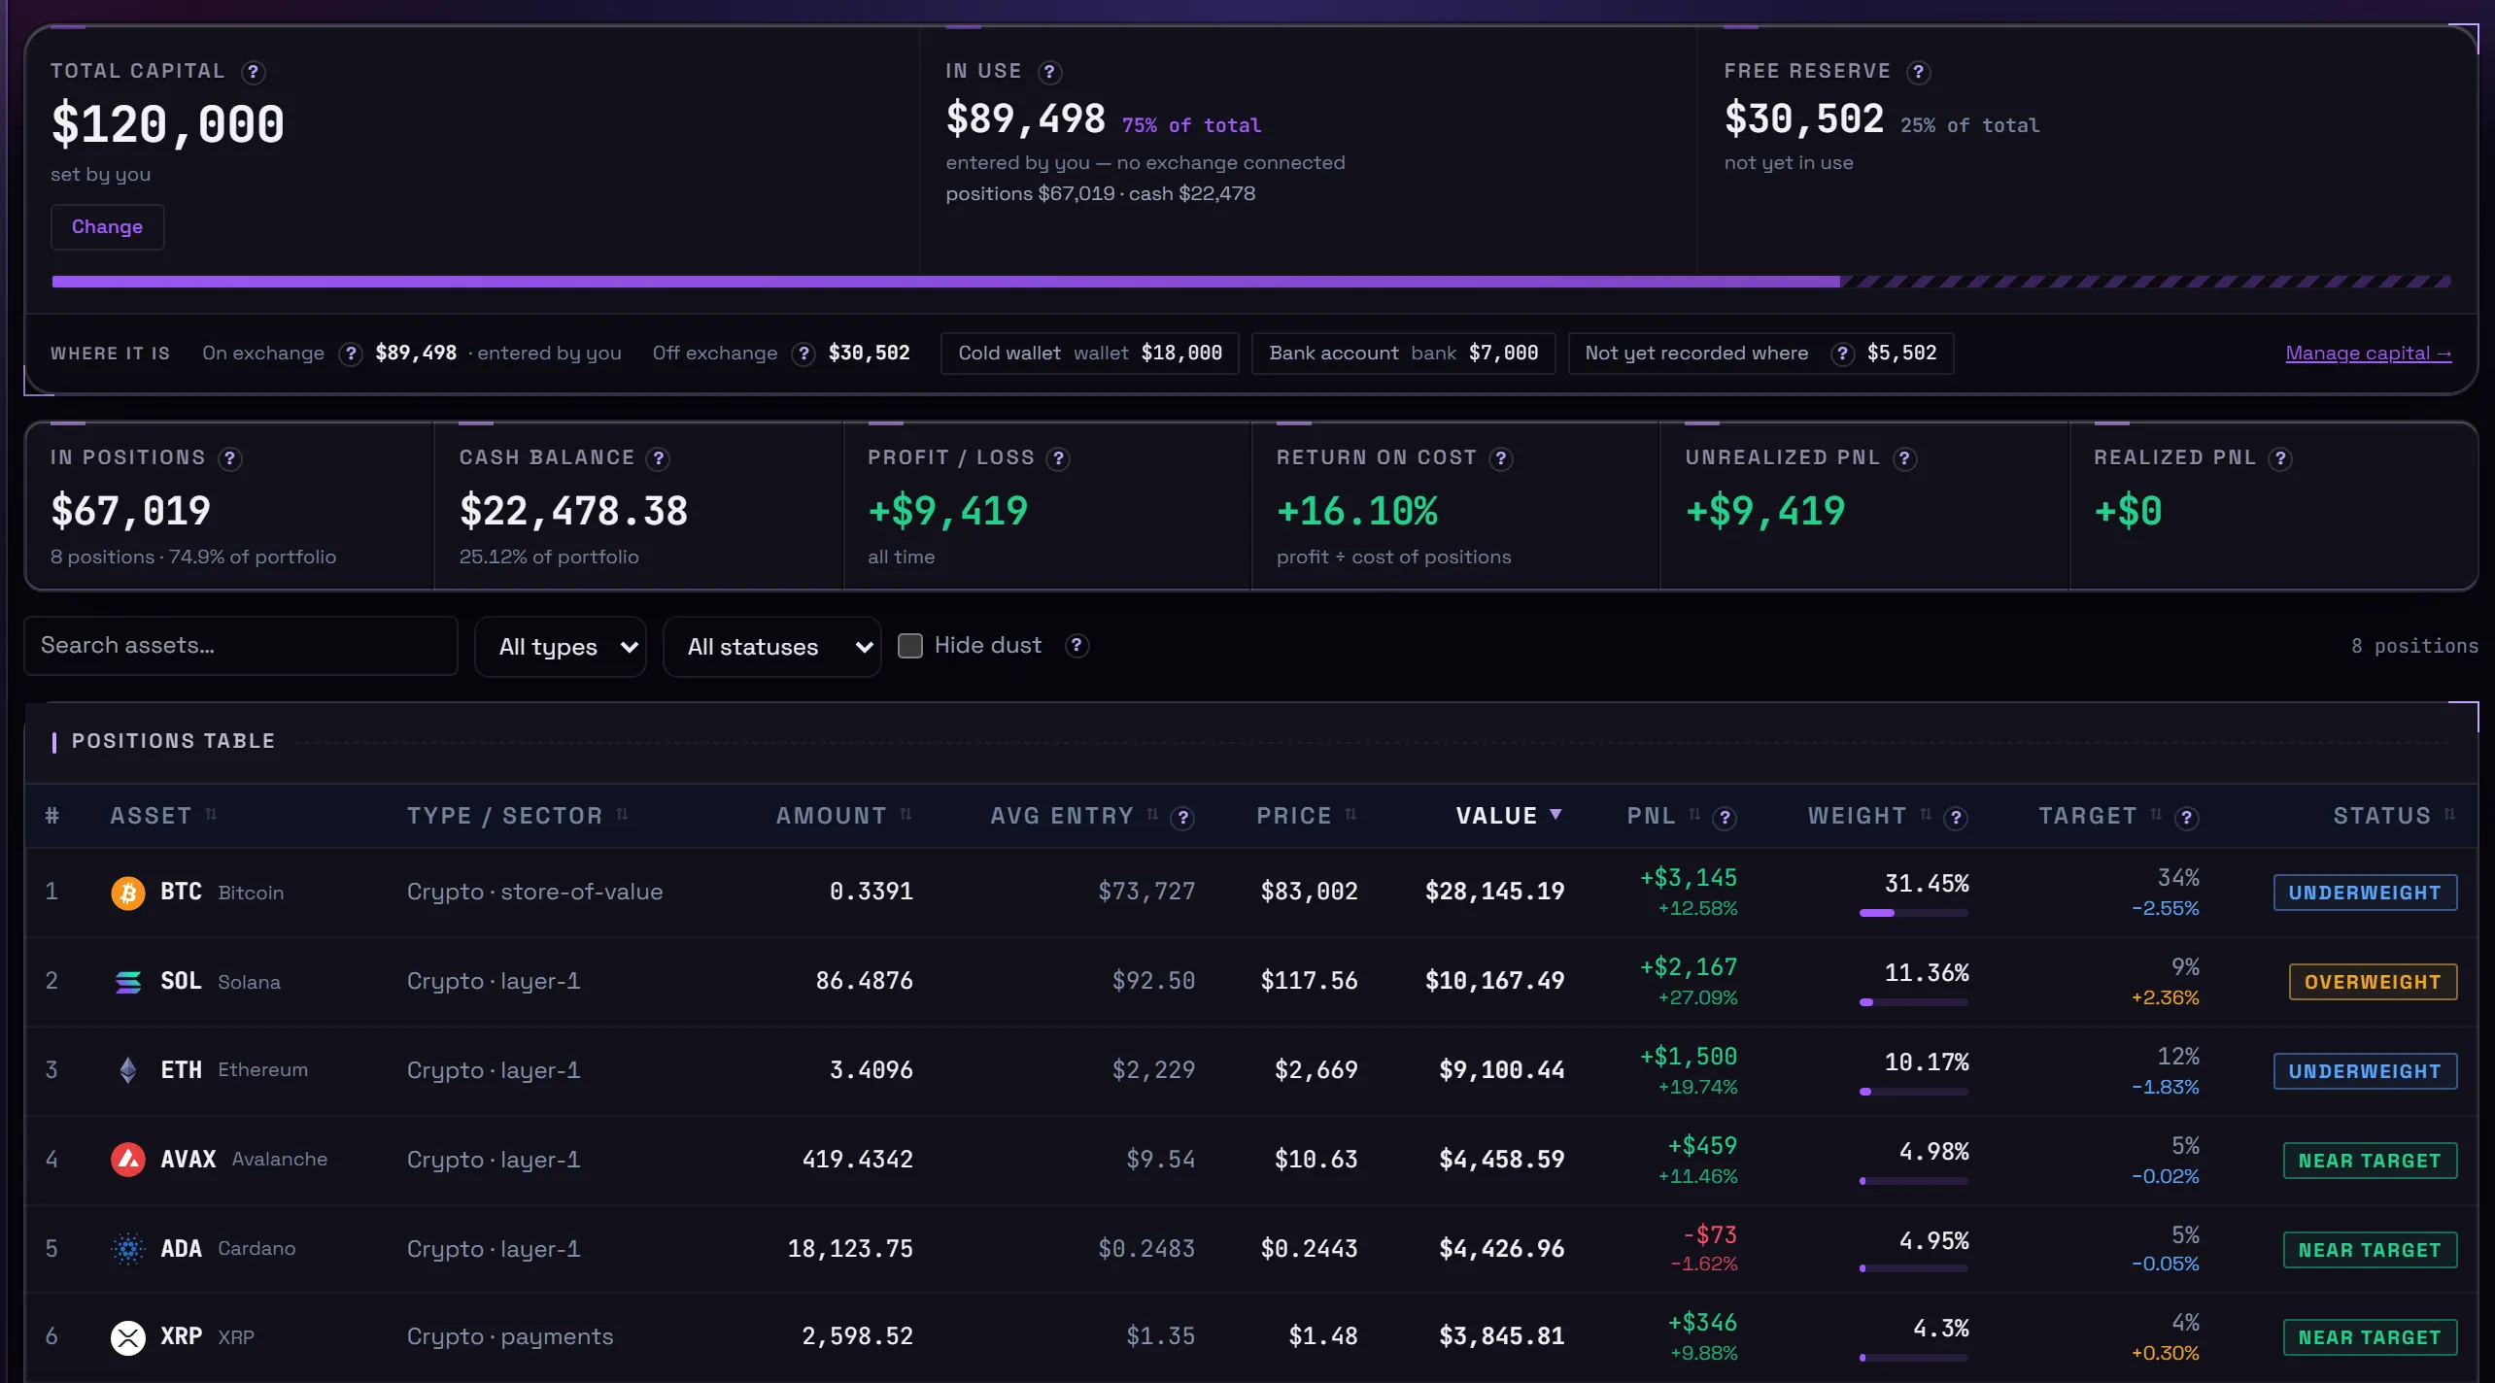Click the On exchange question mark icon

(351, 354)
